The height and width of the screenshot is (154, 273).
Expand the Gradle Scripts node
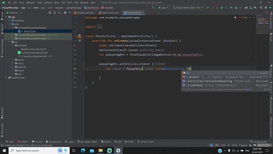tap(6, 77)
